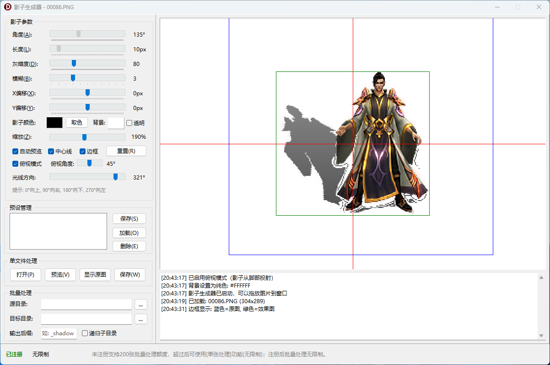Disable the 中心线 center line checkbox
550x365 pixels.
[x=51, y=151]
